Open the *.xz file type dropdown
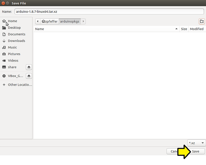Image resolution: width=206 pixels, height=165 pixels. pyautogui.click(x=197, y=143)
